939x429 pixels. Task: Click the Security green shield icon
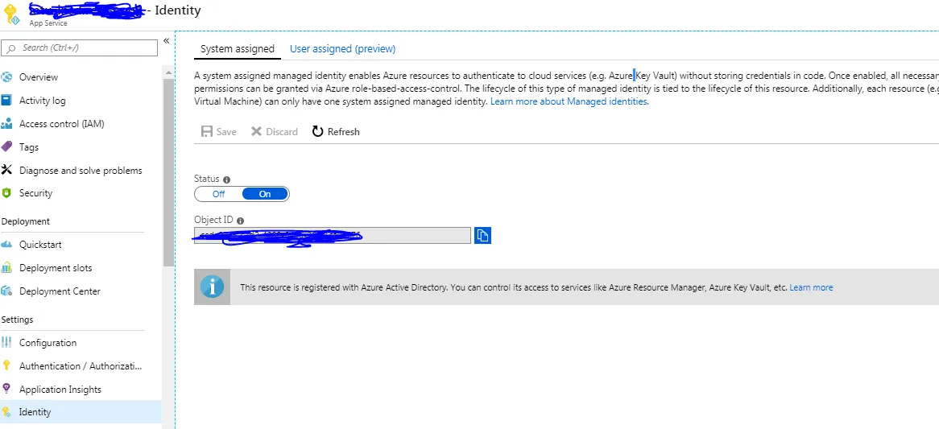[x=6, y=192]
